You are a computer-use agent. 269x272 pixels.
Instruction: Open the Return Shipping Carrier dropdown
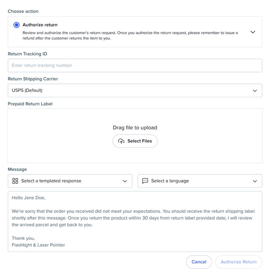[x=135, y=90]
